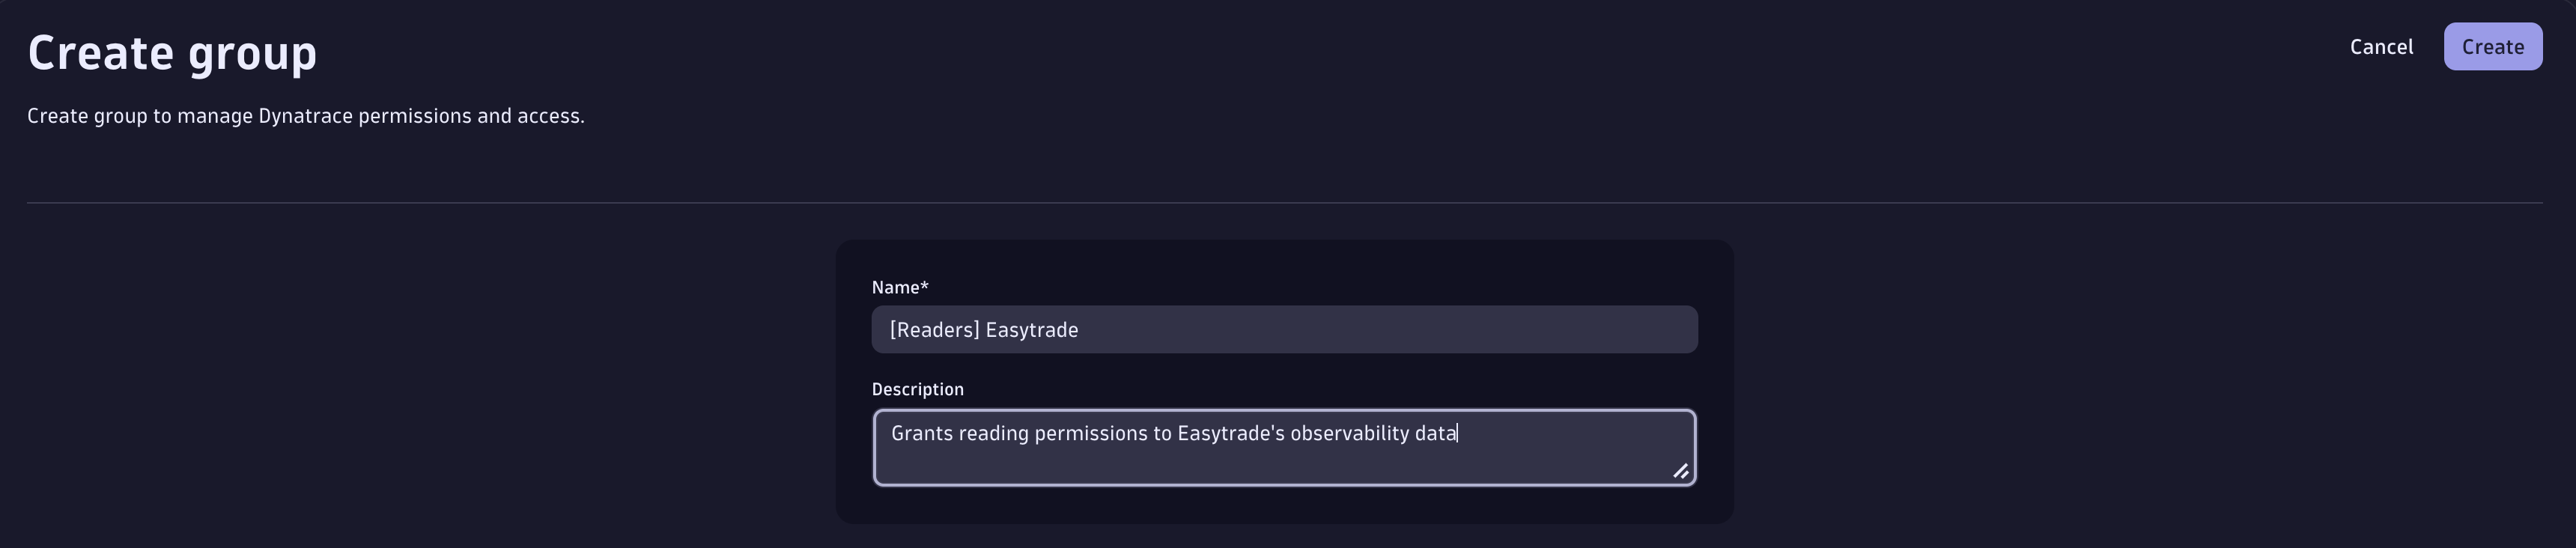
Task: Click the "Create group" page heading
Action: click(172, 52)
